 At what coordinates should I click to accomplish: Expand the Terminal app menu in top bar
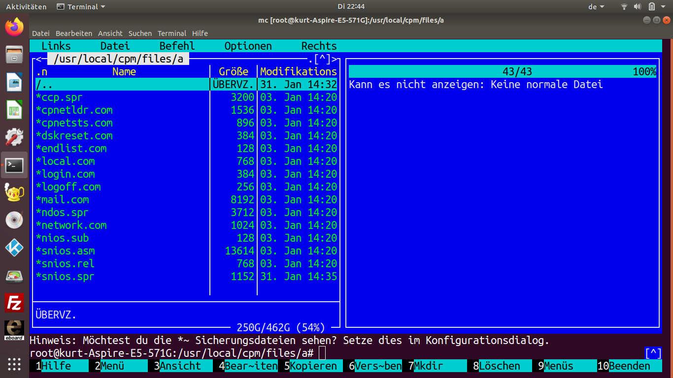81,7
